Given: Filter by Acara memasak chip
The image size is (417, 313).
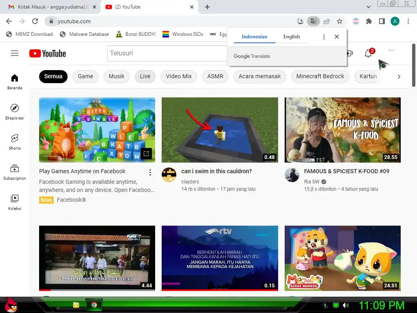Looking at the screenshot, I should [x=259, y=76].
